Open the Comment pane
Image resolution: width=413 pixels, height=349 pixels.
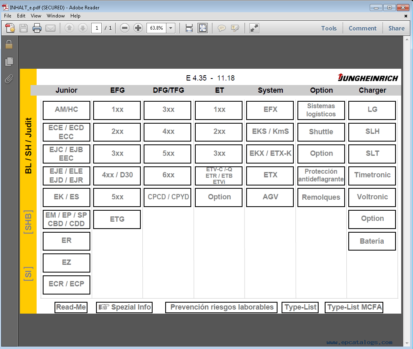363,28
